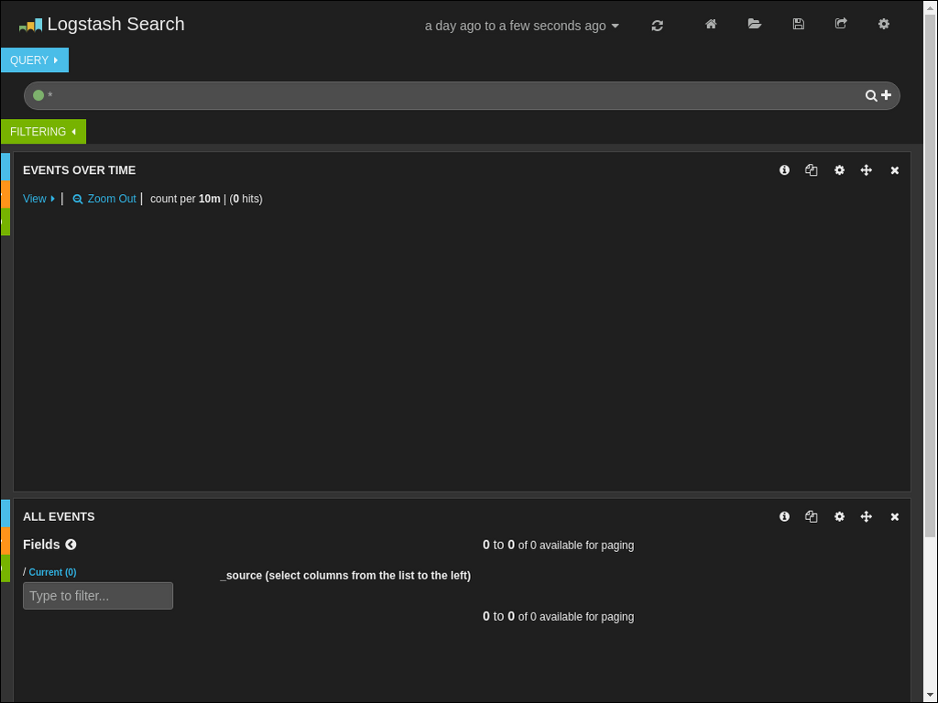This screenshot has height=703, width=938.
Task: Click the search magnifier in query bar
Action: 871,95
